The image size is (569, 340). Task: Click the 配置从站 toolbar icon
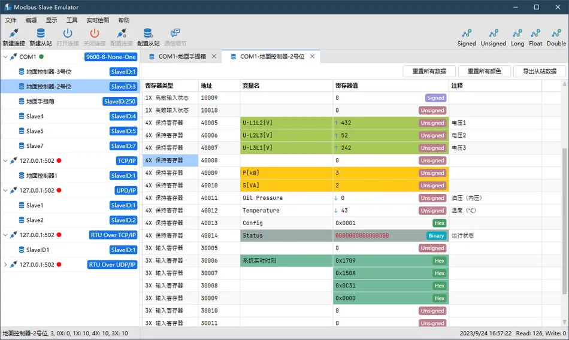pyautogui.click(x=148, y=34)
